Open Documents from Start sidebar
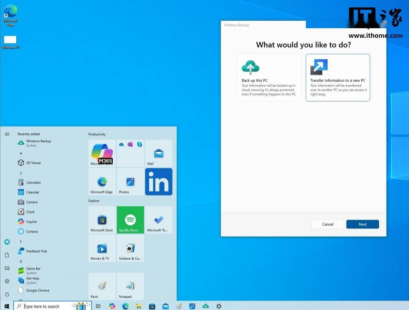This screenshot has height=310, width=409. pyautogui.click(x=7, y=255)
